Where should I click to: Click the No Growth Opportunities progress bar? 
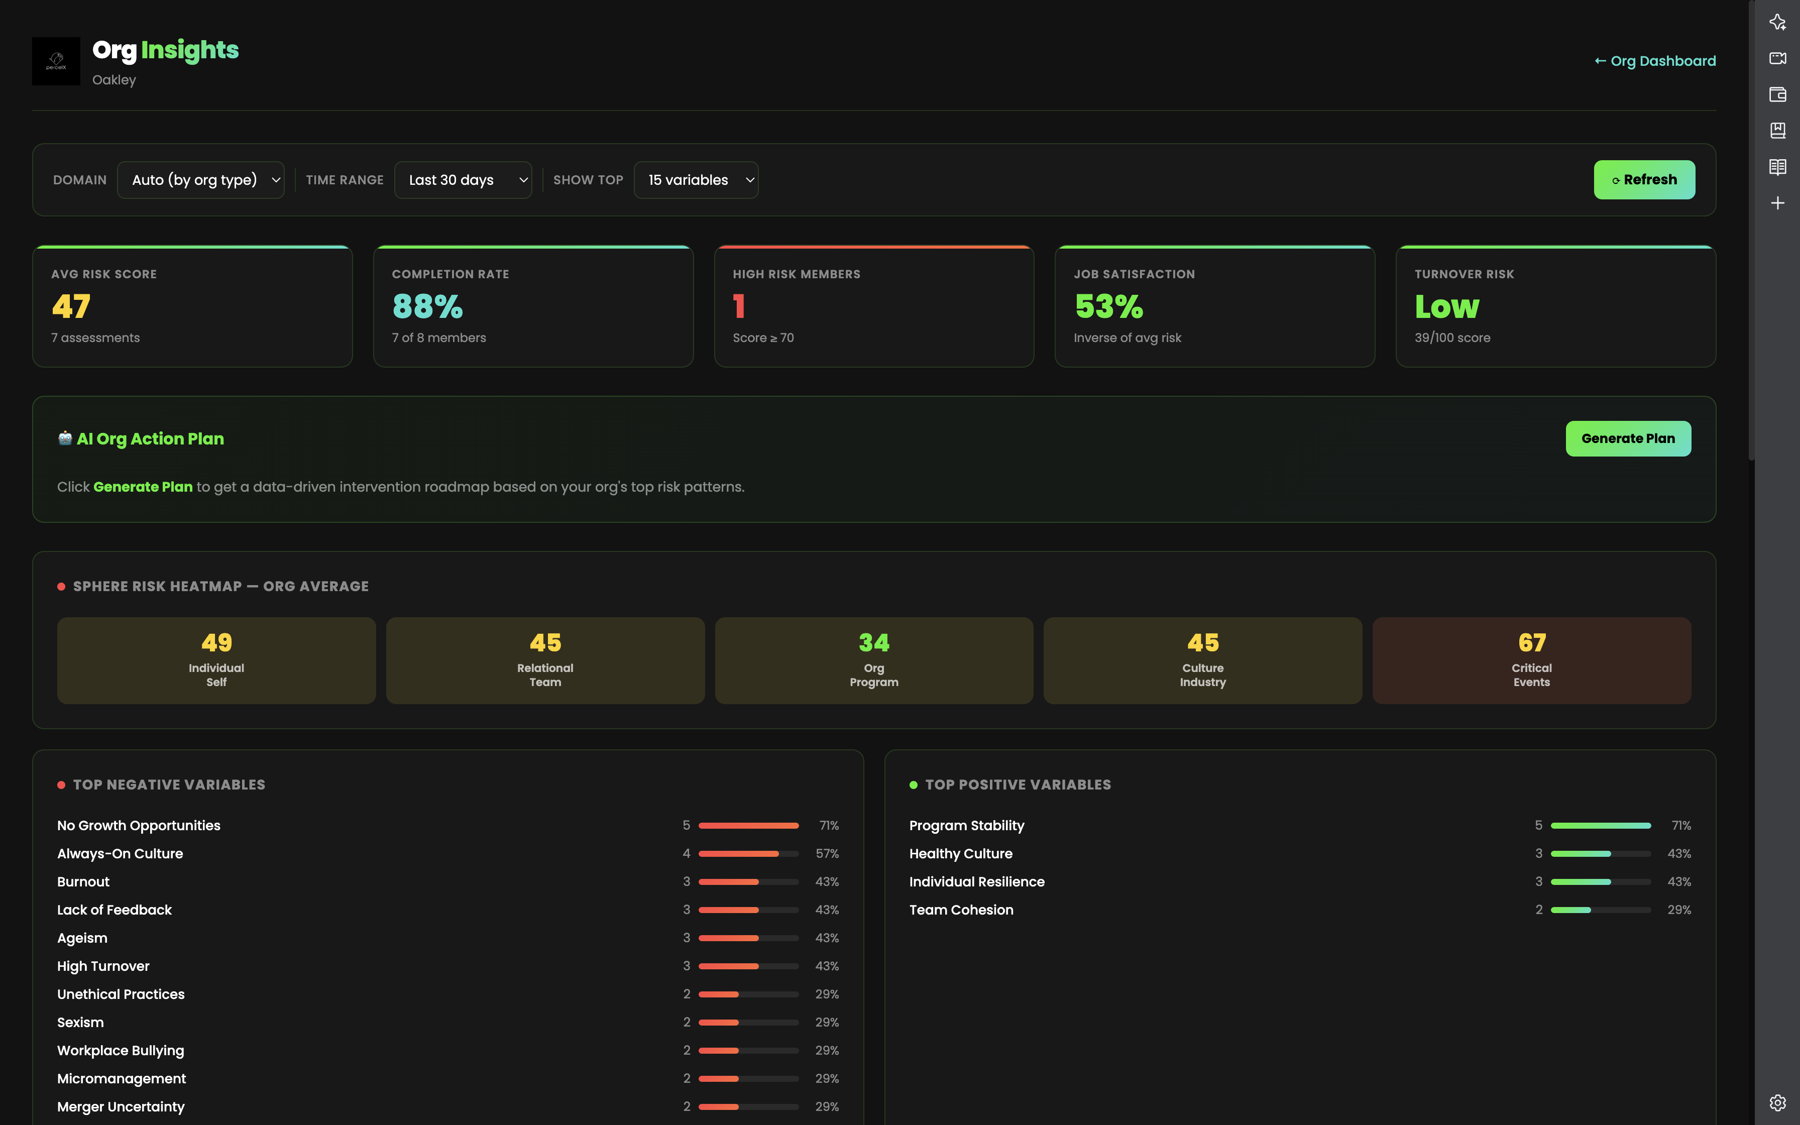(748, 826)
